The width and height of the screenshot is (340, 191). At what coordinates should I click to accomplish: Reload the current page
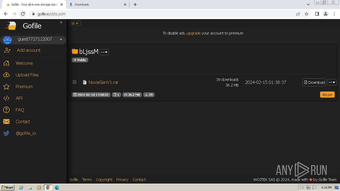[x=23, y=14]
